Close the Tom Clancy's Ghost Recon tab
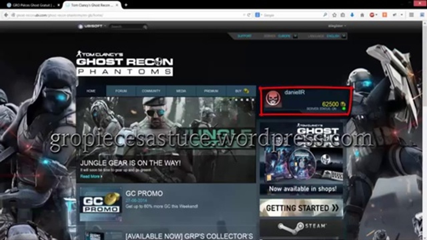 coord(117,5)
